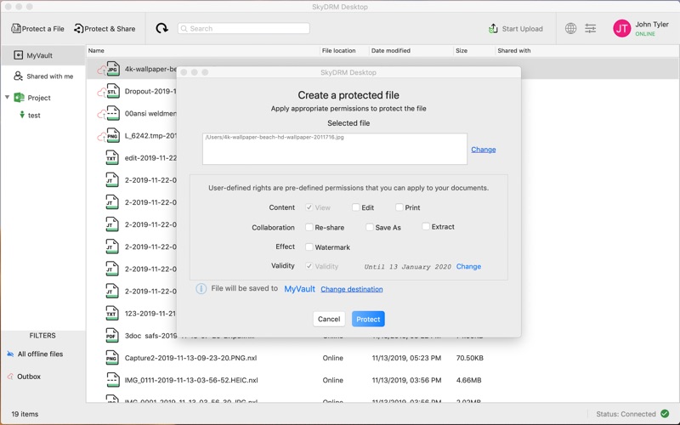Select IMG_0111-2019-11-13-03-56-52.HEIC.nxl file name
This screenshot has height=425, width=680.
click(x=191, y=380)
